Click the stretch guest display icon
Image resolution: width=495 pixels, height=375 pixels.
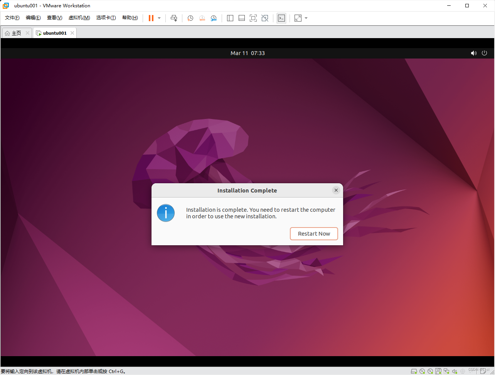298,18
